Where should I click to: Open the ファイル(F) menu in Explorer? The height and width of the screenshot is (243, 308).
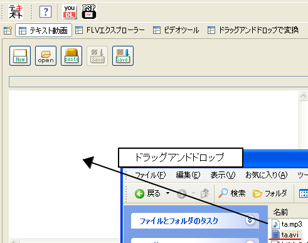click(150, 175)
